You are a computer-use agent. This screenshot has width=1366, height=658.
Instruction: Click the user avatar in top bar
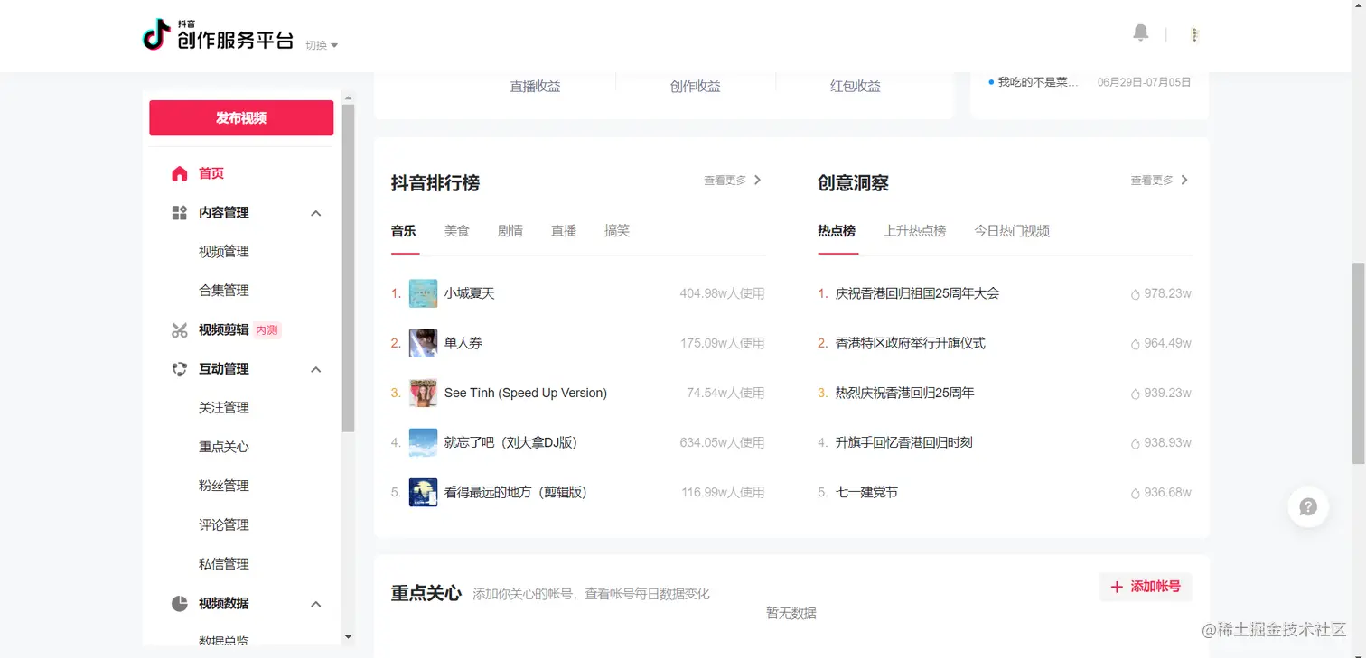click(x=1194, y=33)
